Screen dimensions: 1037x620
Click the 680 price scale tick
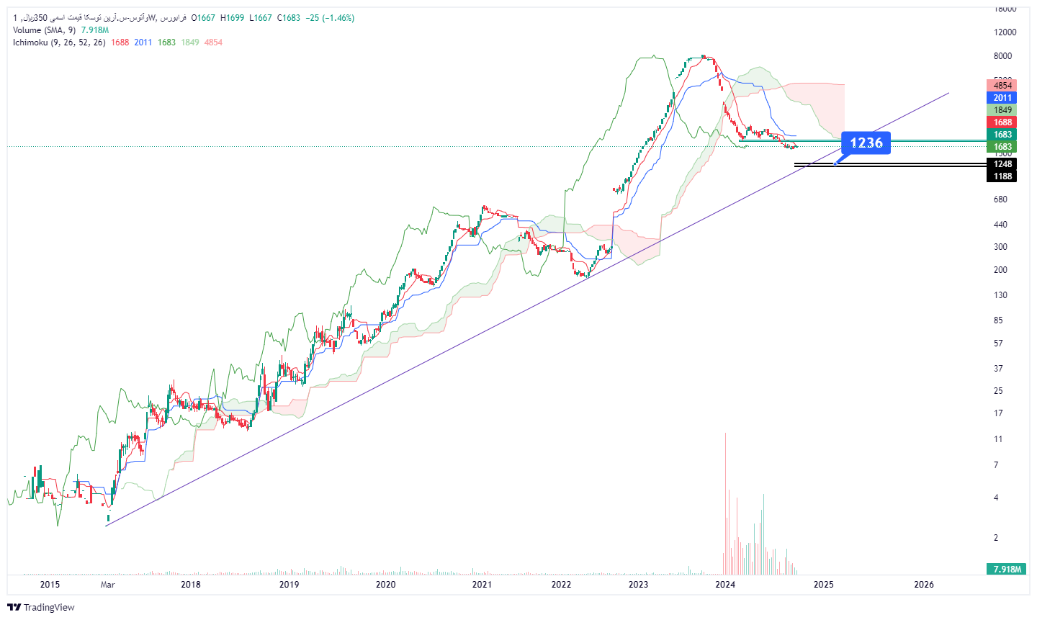click(1000, 199)
